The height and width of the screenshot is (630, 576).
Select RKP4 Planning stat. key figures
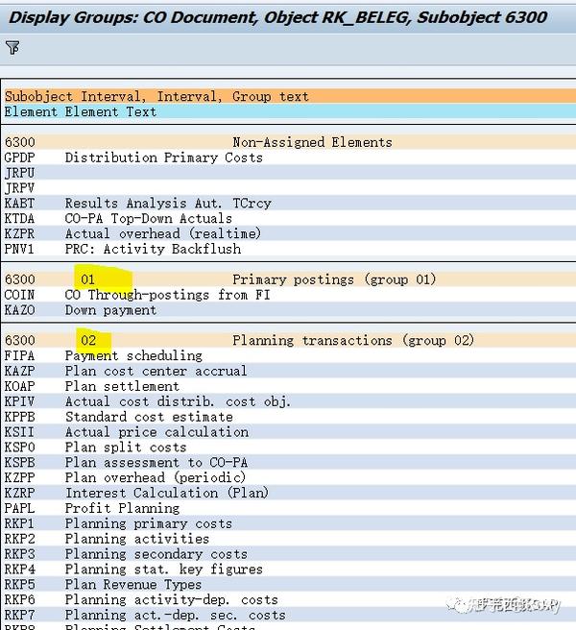[289, 569]
